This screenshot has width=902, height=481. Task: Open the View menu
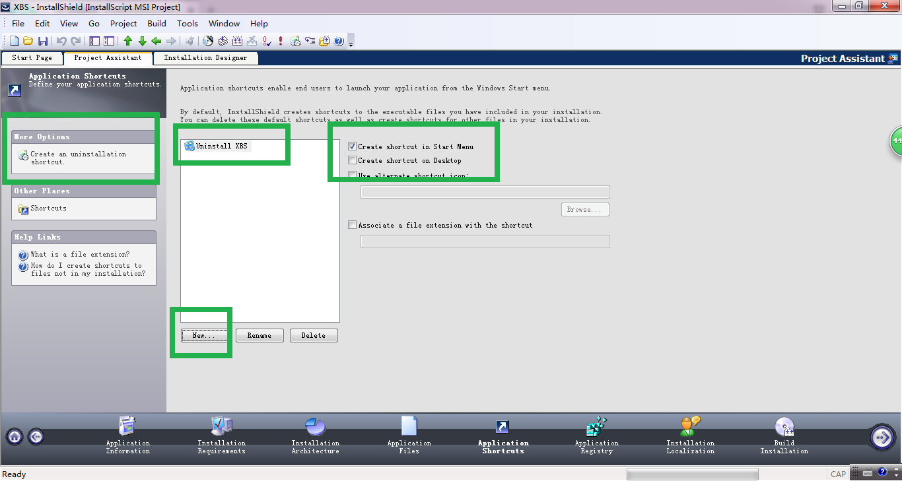coord(69,23)
